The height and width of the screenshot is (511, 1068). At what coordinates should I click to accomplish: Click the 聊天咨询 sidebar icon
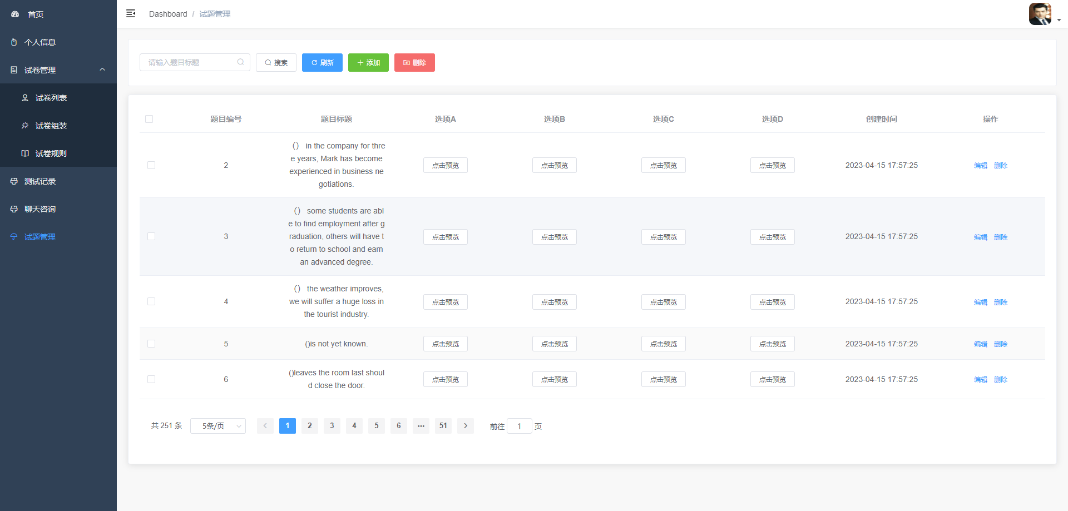click(14, 209)
